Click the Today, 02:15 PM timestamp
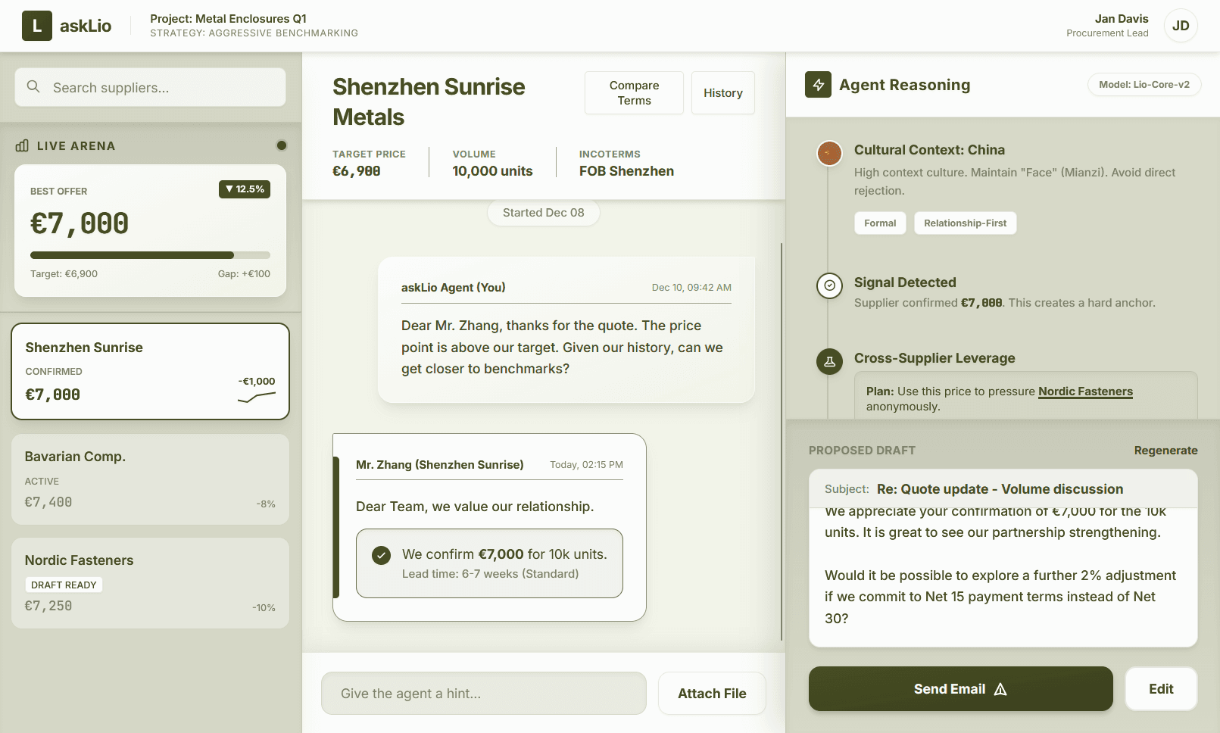The height and width of the screenshot is (733, 1220). [586, 465]
